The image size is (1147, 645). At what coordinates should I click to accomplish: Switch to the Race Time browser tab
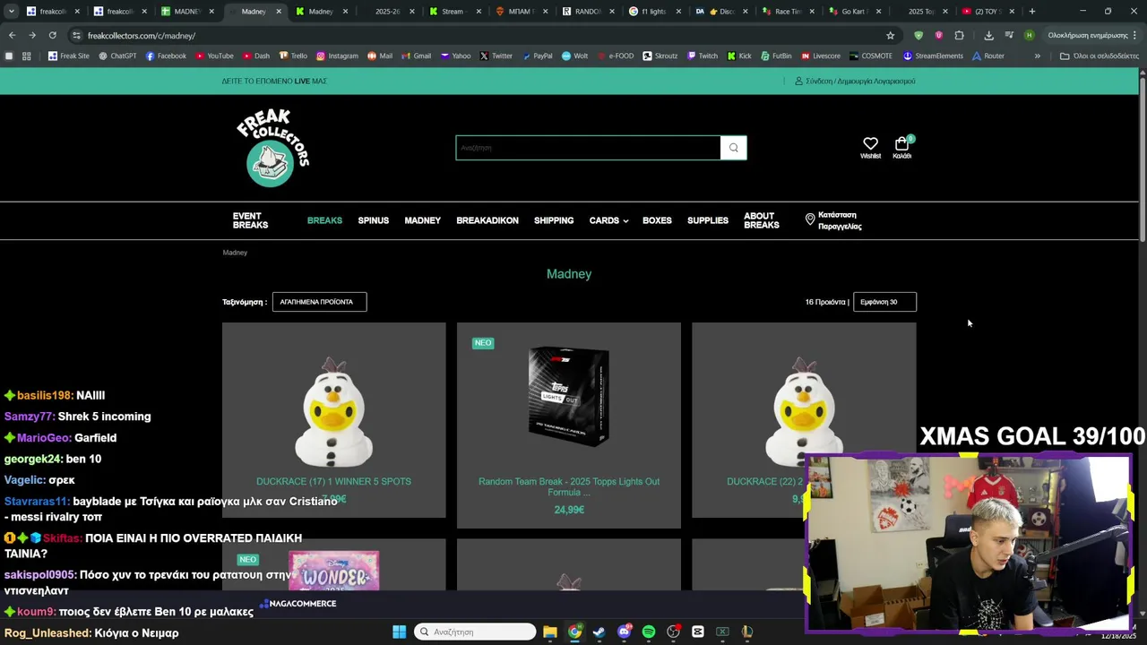pos(789,12)
